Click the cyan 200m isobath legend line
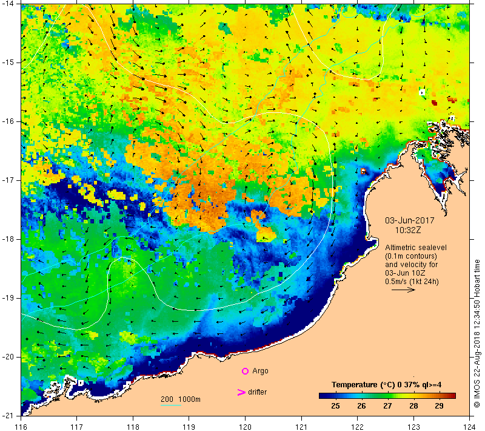Screen dimensions: 485x431 tap(171, 405)
